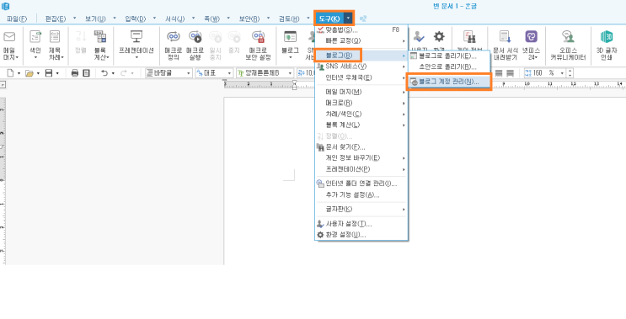Image resolution: width=626 pixels, height=319 pixels.
Task: Click the 블로그 ribbon icon button
Action: click(x=290, y=37)
